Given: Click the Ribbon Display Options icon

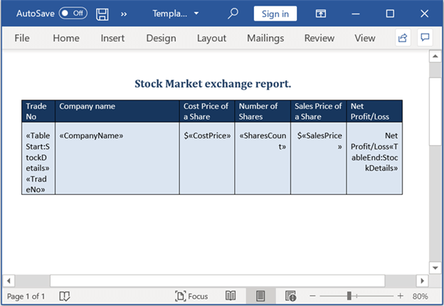Looking at the screenshot, I should (x=321, y=14).
